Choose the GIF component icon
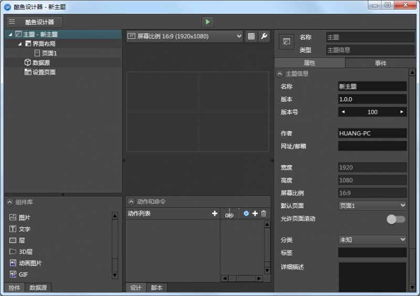 (13, 274)
